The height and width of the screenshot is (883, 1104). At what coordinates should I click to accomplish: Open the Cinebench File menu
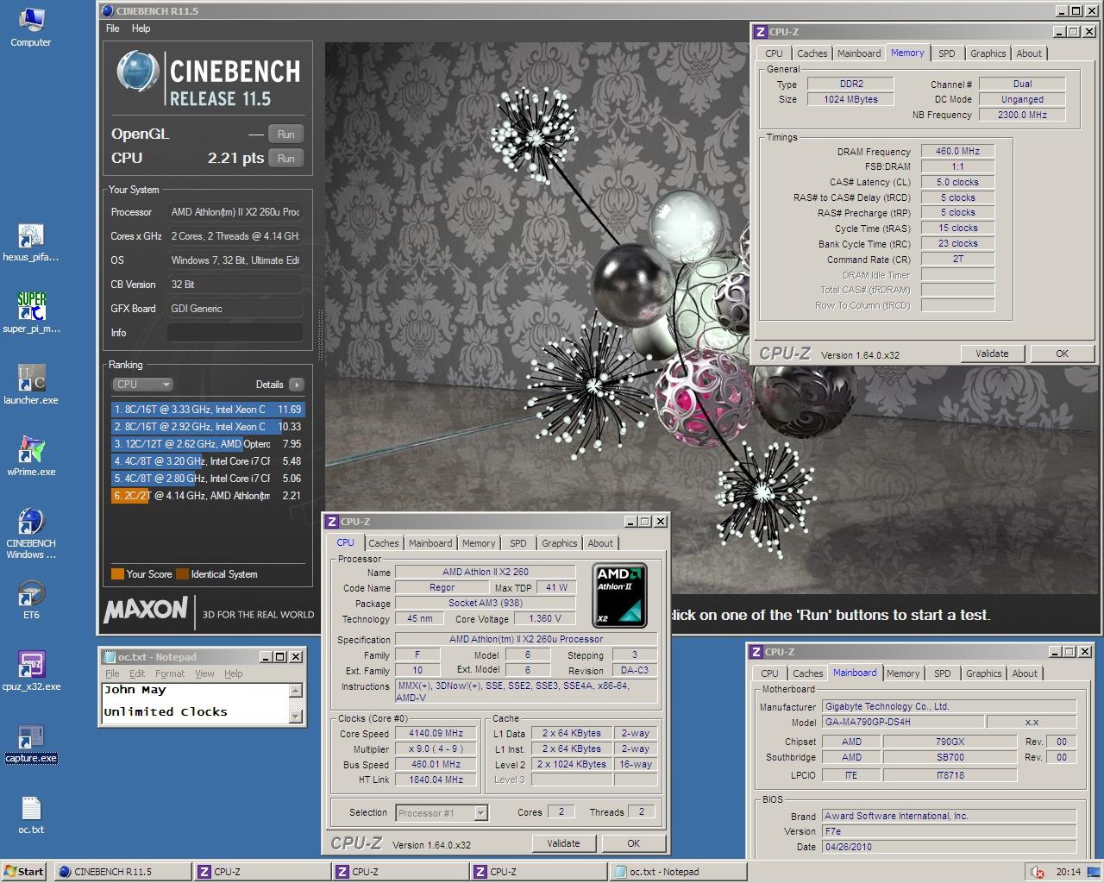pos(113,28)
